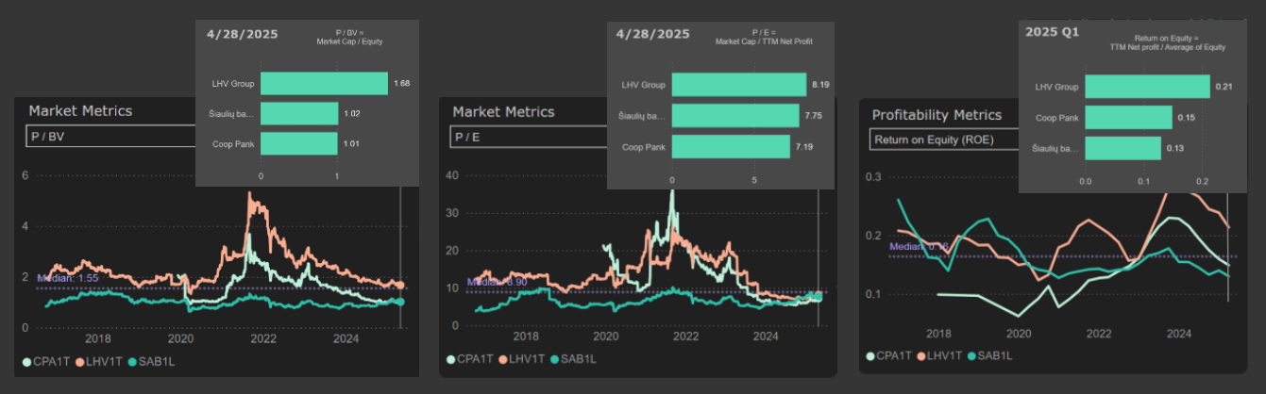Select the Coop Pank bar showing 7.19
Viewport: 1266px width, 394px height.
click(730, 147)
